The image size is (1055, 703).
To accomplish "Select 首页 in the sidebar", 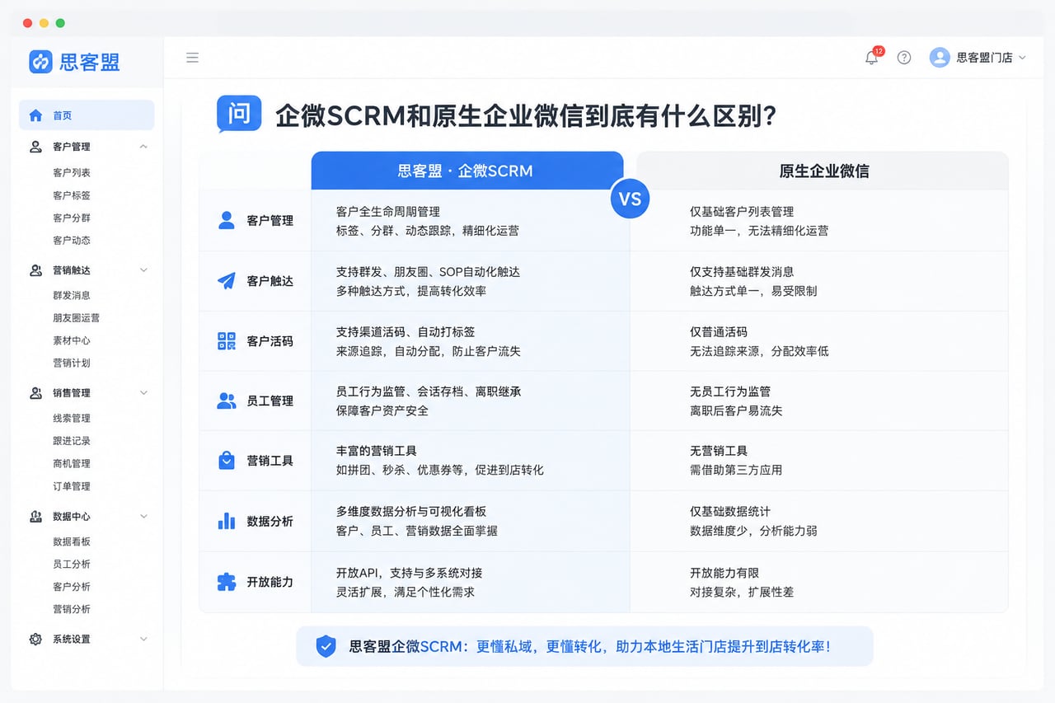I will pyautogui.click(x=87, y=115).
